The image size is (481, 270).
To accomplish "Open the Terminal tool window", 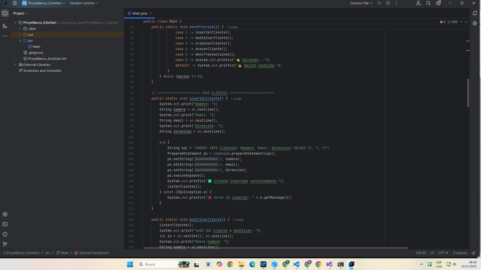I will click(x=5, y=224).
